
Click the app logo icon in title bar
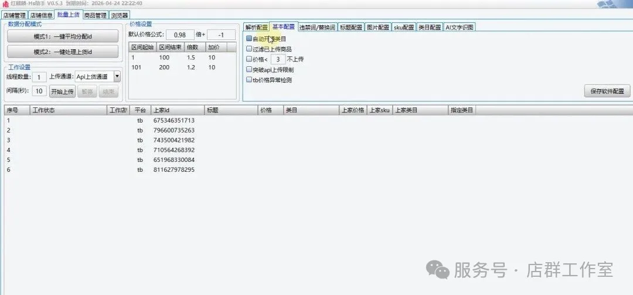click(6, 4)
